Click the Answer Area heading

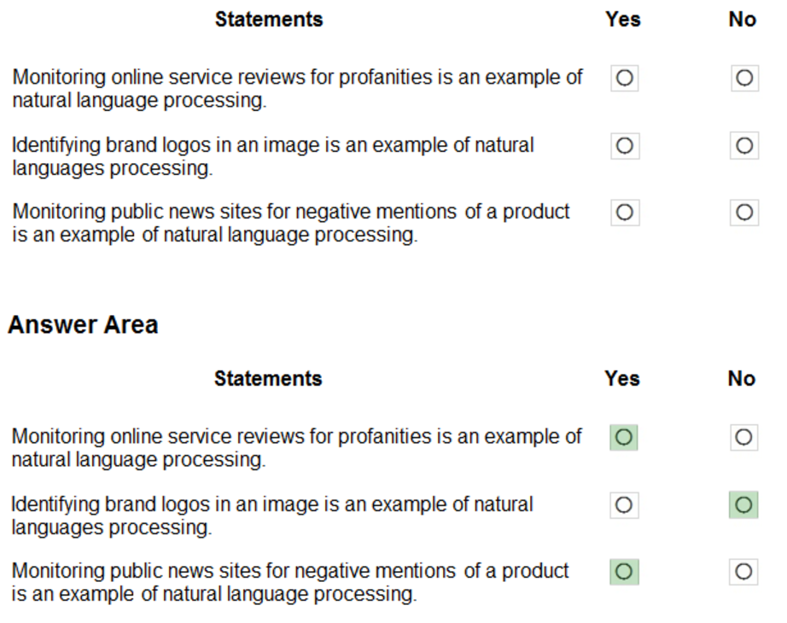click(x=83, y=325)
